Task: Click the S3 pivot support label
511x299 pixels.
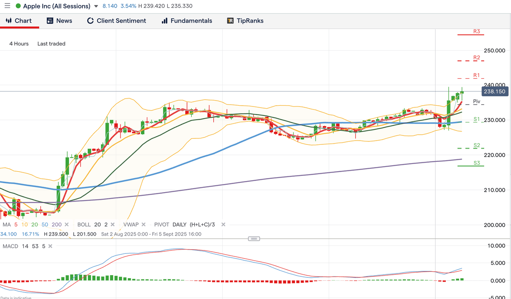Action: [x=477, y=163]
